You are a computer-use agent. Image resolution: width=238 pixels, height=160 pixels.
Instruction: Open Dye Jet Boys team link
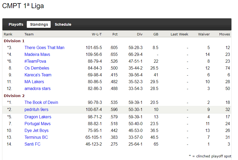pyautogui.click(x=36, y=131)
